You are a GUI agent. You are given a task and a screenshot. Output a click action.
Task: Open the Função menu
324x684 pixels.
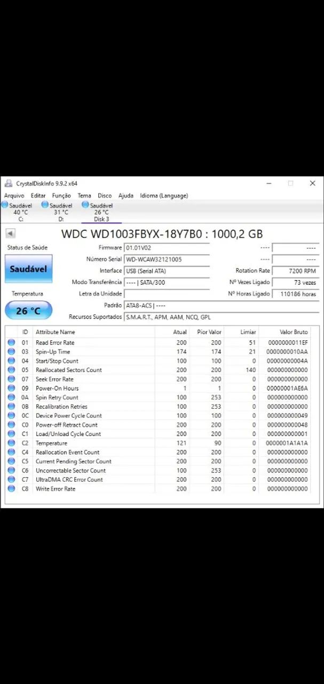pos(61,196)
